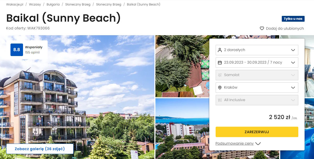Open Wakacje.pl breadcrumb home link
This screenshot has height=159, width=314.
pyautogui.click(x=15, y=4)
